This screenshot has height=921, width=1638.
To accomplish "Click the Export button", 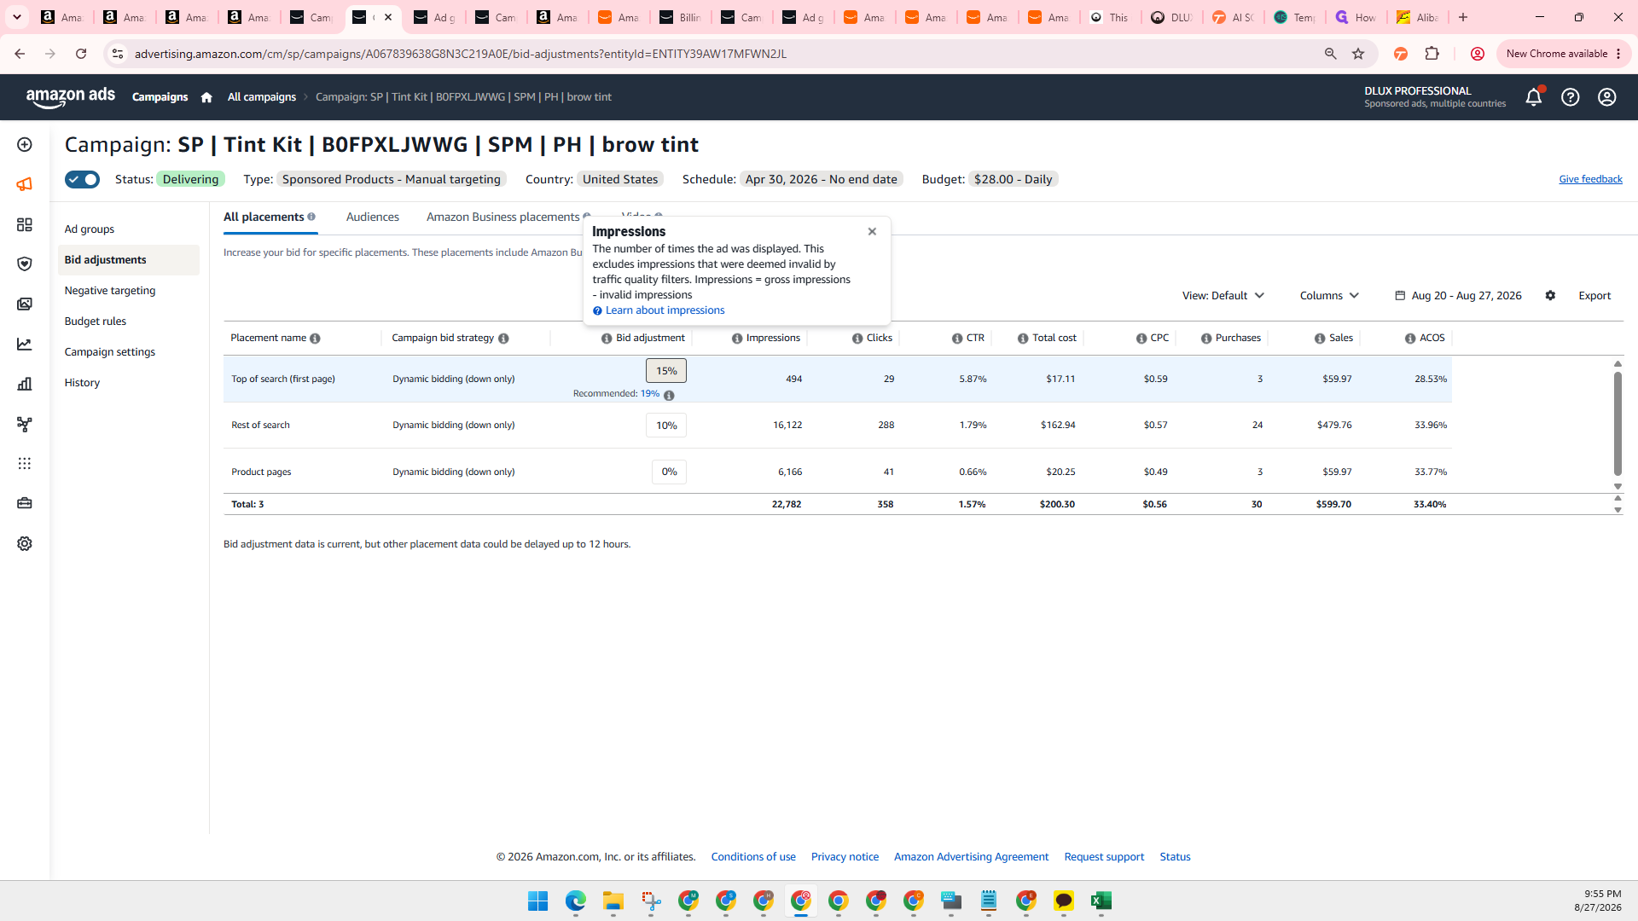I will 1594,296.
